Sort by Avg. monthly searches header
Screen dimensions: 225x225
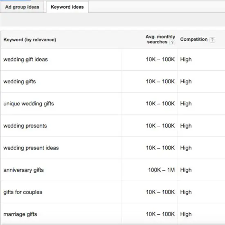click(x=160, y=39)
